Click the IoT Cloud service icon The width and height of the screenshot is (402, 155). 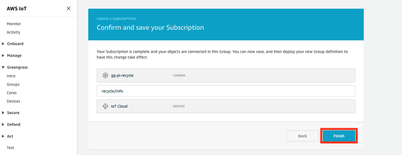point(105,106)
